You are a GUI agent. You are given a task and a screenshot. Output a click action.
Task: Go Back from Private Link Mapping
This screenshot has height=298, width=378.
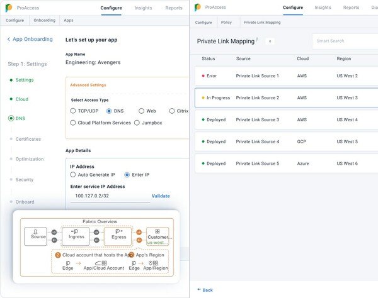coord(205,290)
